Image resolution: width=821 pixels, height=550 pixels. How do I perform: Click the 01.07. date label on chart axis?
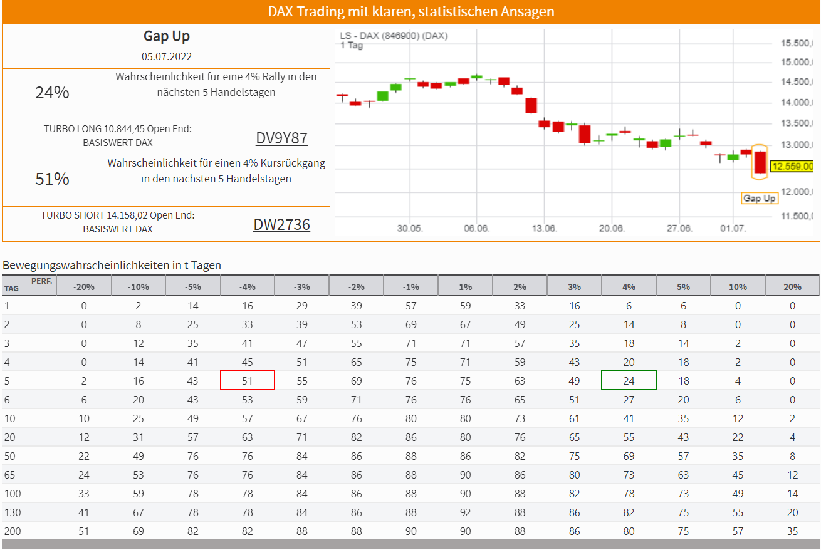(x=733, y=229)
